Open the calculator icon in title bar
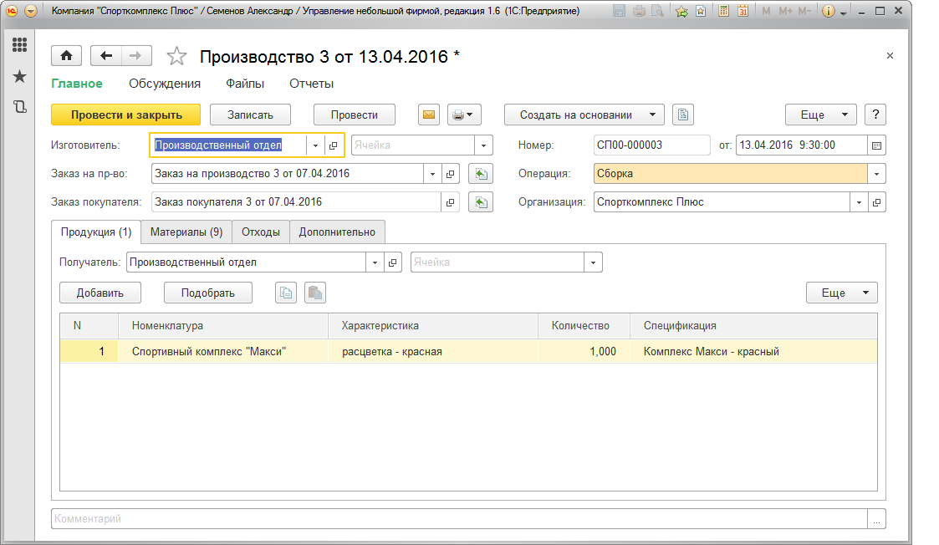The image size is (939, 545). (x=722, y=12)
